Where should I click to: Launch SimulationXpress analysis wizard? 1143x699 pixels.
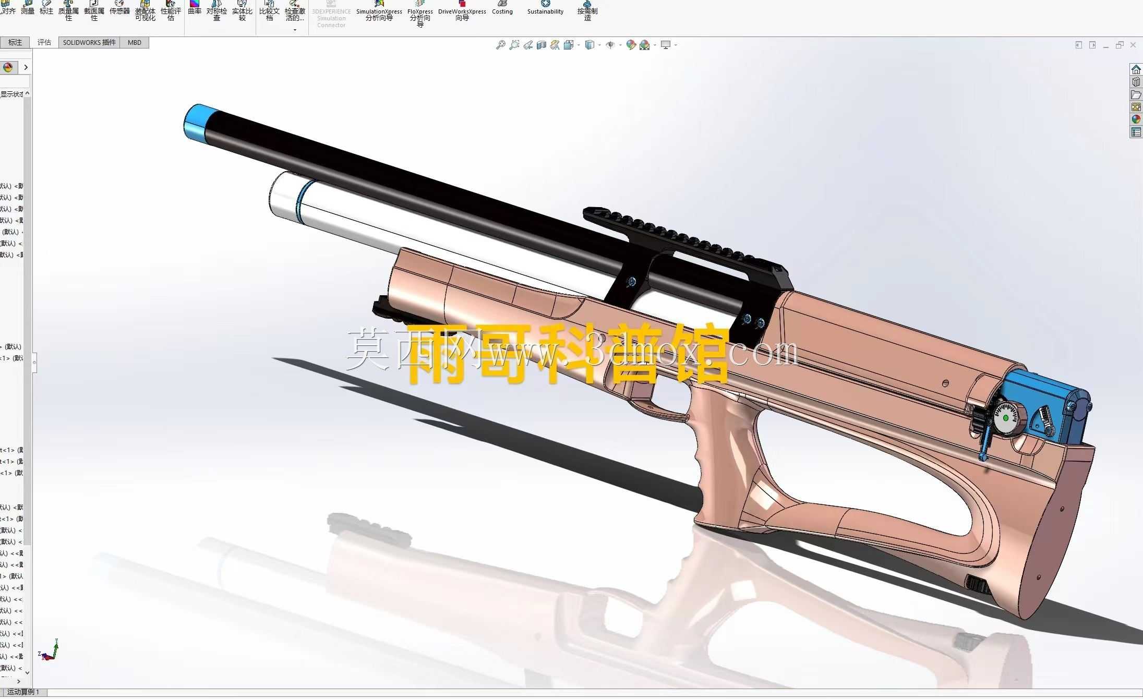click(x=379, y=10)
